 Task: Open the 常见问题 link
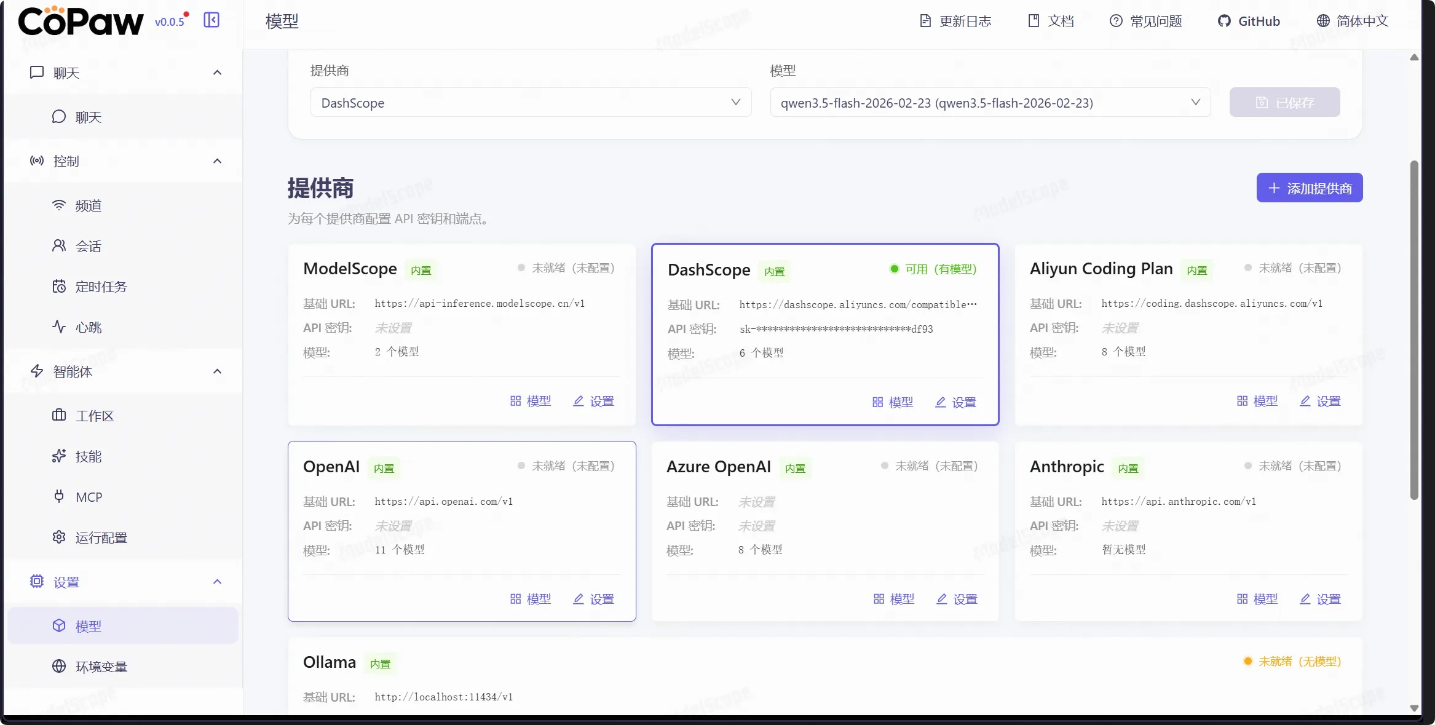click(x=1145, y=21)
